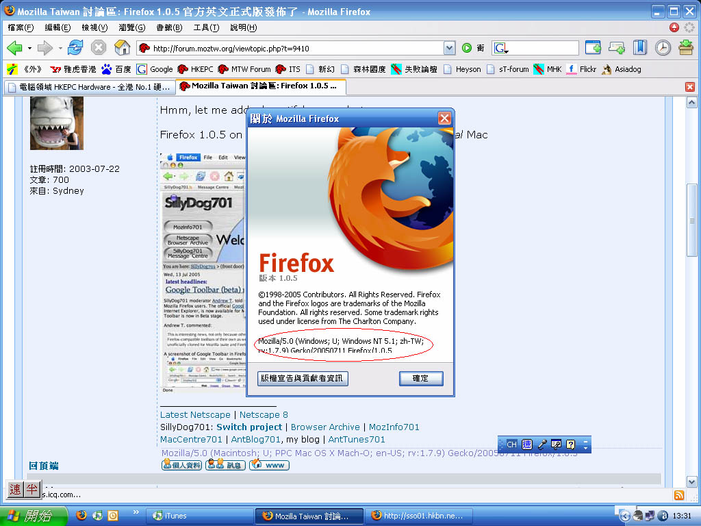The image size is (701, 526).
Task: Open the Asiadog bookmark
Action: [622, 69]
